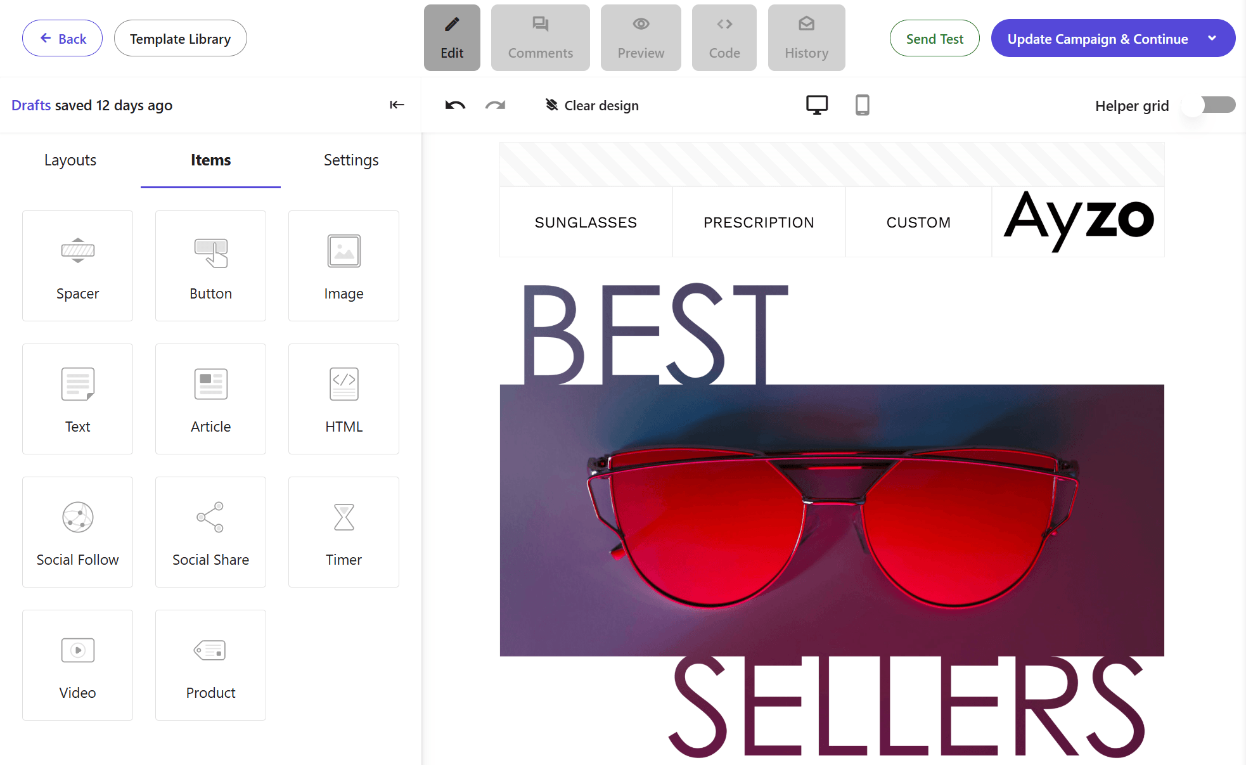1246x765 pixels.
Task: Open Update Campaign dropdown arrow
Action: tap(1212, 39)
